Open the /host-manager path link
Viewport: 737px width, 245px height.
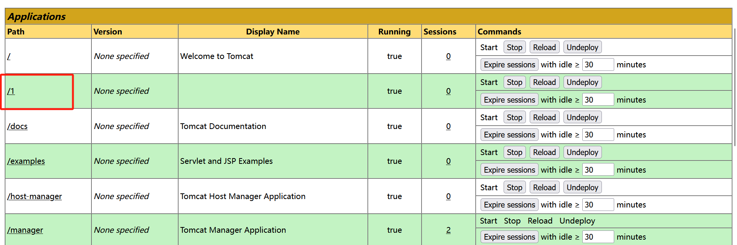(x=35, y=196)
